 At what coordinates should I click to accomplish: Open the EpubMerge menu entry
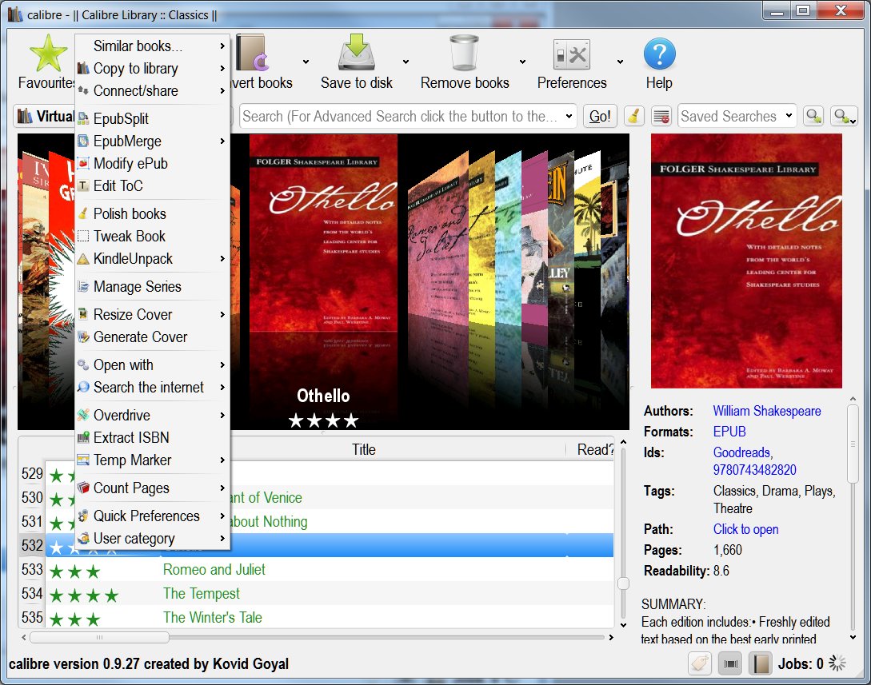[152, 141]
